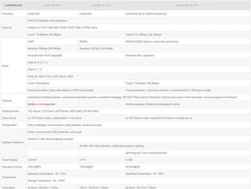Click the 110mA@5V operating current cell
251x189 pixels.
tap(101, 167)
